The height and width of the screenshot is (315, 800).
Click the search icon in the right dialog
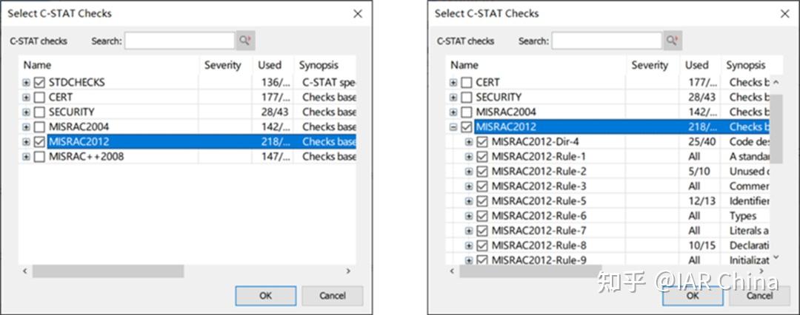click(672, 41)
